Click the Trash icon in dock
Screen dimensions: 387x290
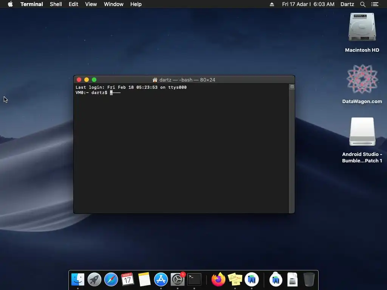point(309,279)
